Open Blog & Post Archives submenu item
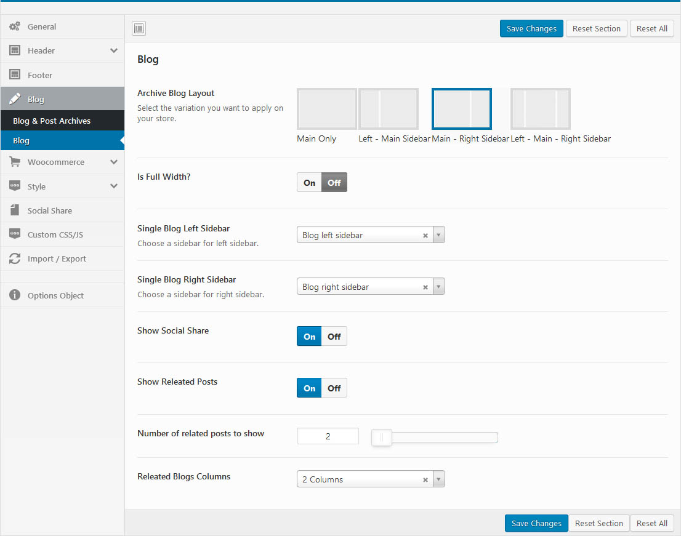Image resolution: width=681 pixels, height=536 pixels. [52, 121]
